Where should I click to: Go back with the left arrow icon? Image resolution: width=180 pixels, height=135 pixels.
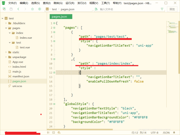pyautogui.click(x=18, y=9)
